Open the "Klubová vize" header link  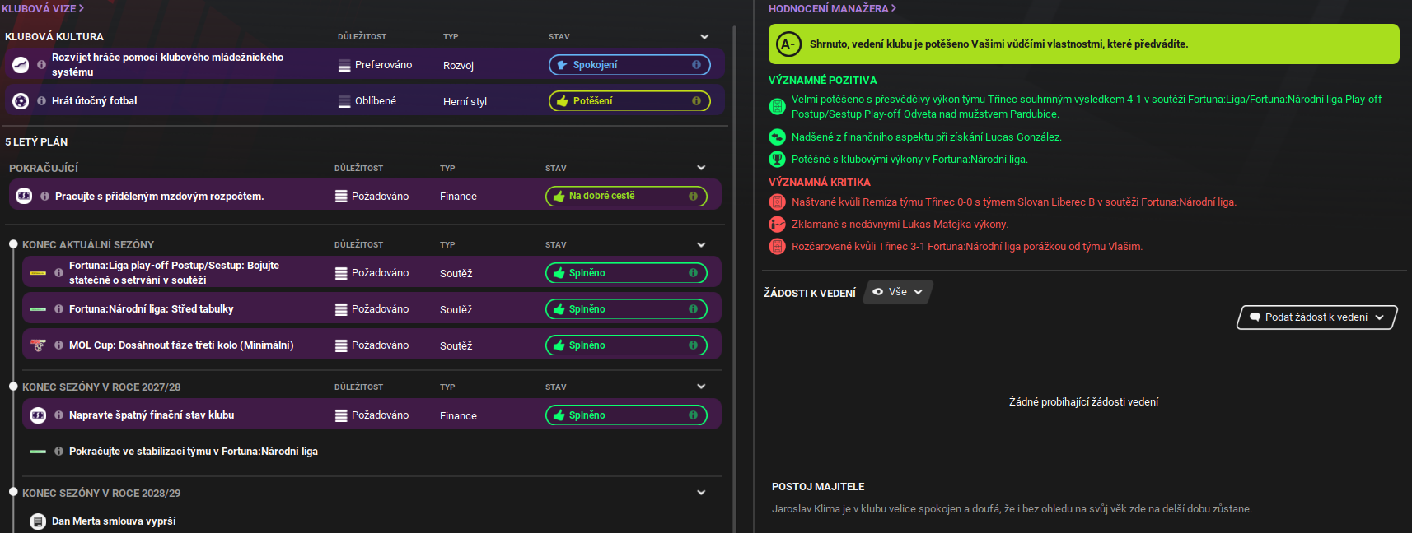(43, 8)
